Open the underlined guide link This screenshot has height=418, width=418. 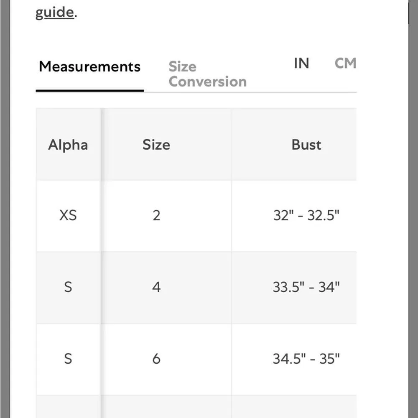(54, 13)
